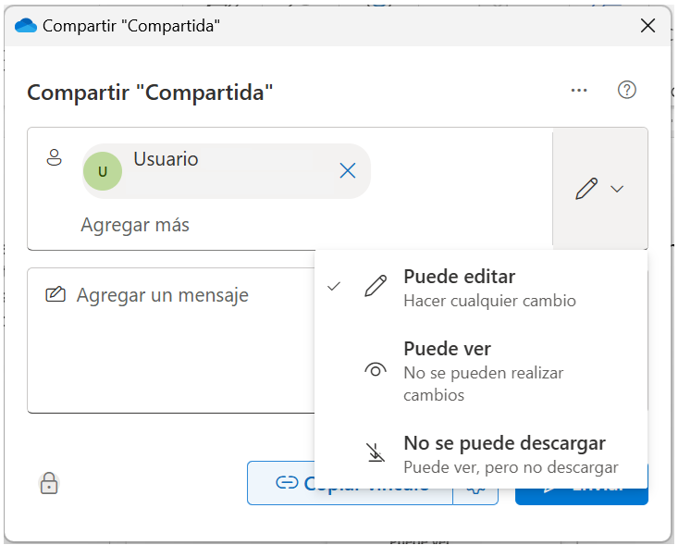Screen dimensions: 678x545
Task: Close the Compartir dialog window
Action: (647, 26)
